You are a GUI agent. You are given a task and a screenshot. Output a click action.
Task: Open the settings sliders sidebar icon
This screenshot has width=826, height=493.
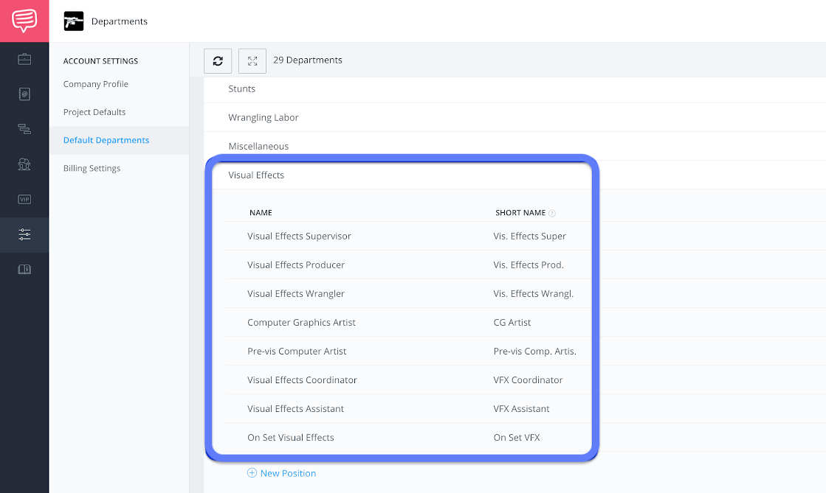(24, 234)
